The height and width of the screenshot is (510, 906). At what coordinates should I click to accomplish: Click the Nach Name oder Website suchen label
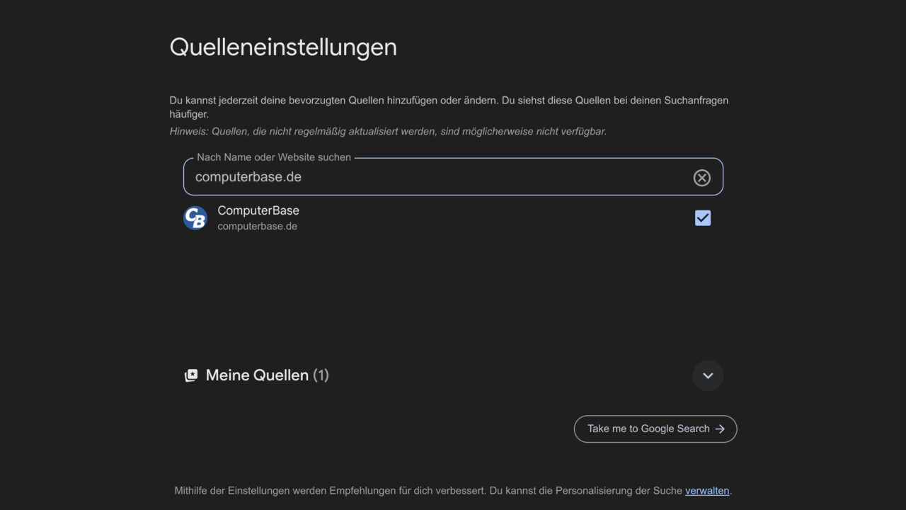274,157
